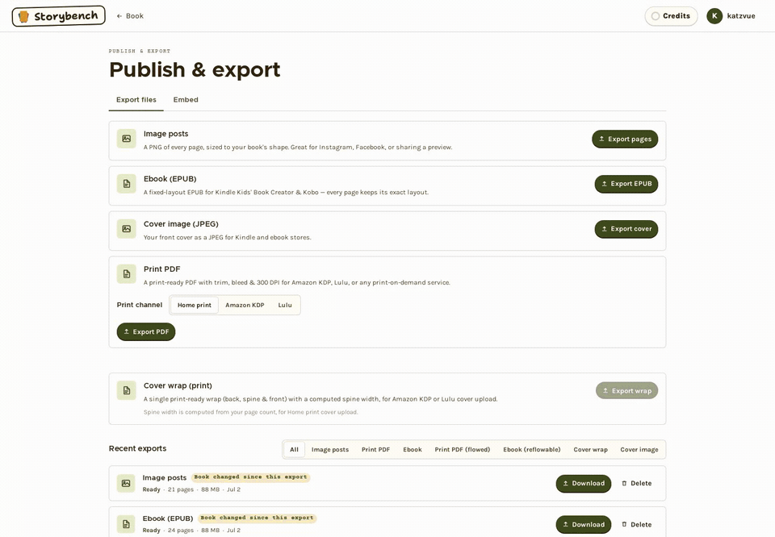Select Lulu print channel
The image size is (775, 537).
coord(285,305)
